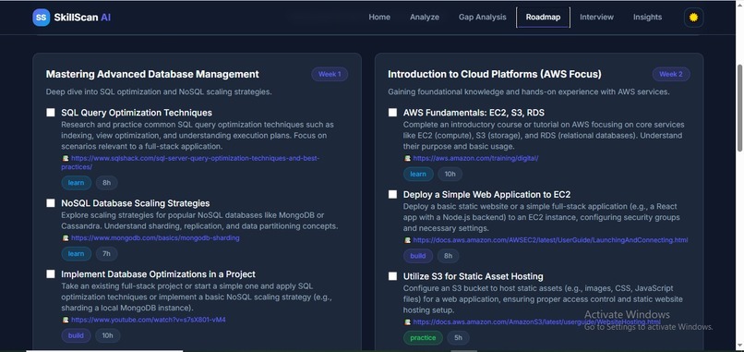Open the Gap Analysis nav item
The width and height of the screenshot is (744, 352).
[x=482, y=18]
